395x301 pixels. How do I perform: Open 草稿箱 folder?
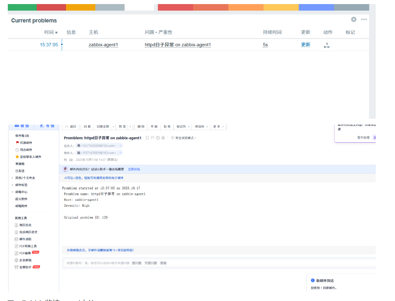[x=20, y=164]
